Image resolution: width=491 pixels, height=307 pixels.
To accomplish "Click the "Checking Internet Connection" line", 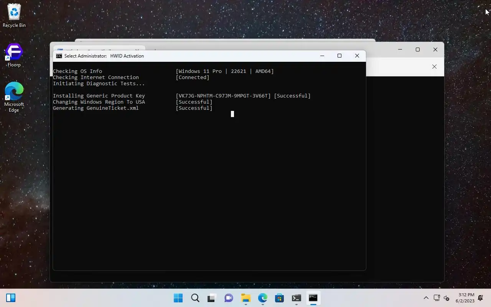I will [x=96, y=78].
